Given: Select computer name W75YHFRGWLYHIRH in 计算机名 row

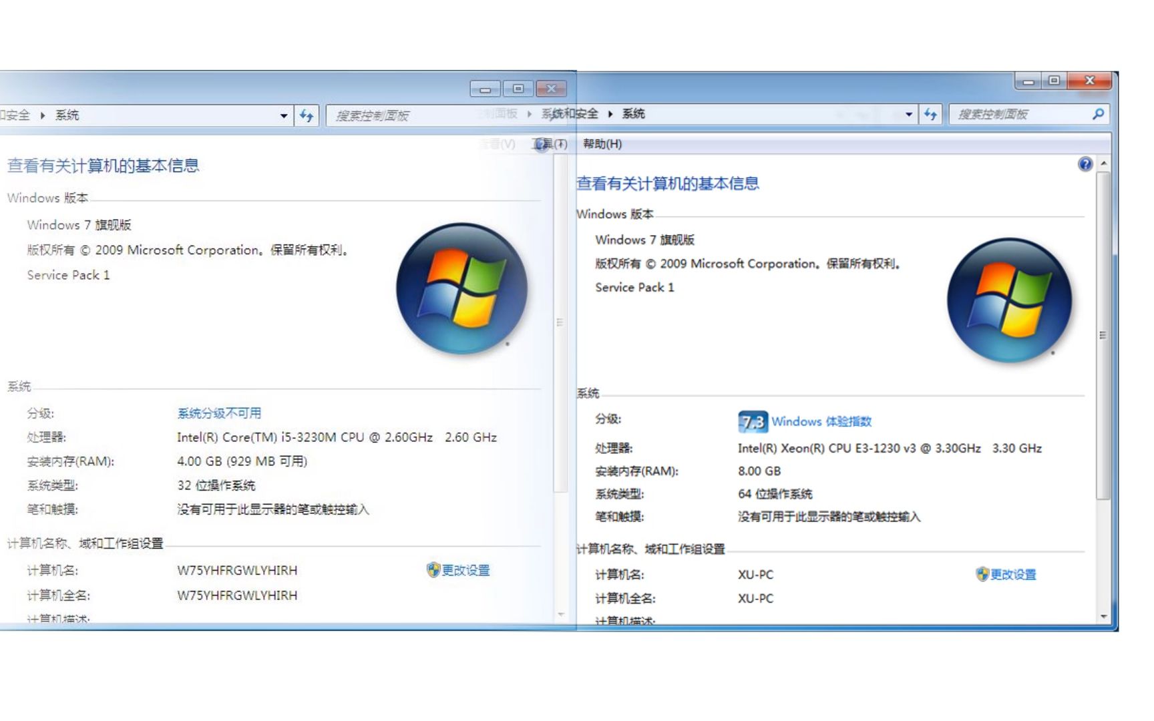Looking at the screenshot, I should pyautogui.click(x=237, y=571).
